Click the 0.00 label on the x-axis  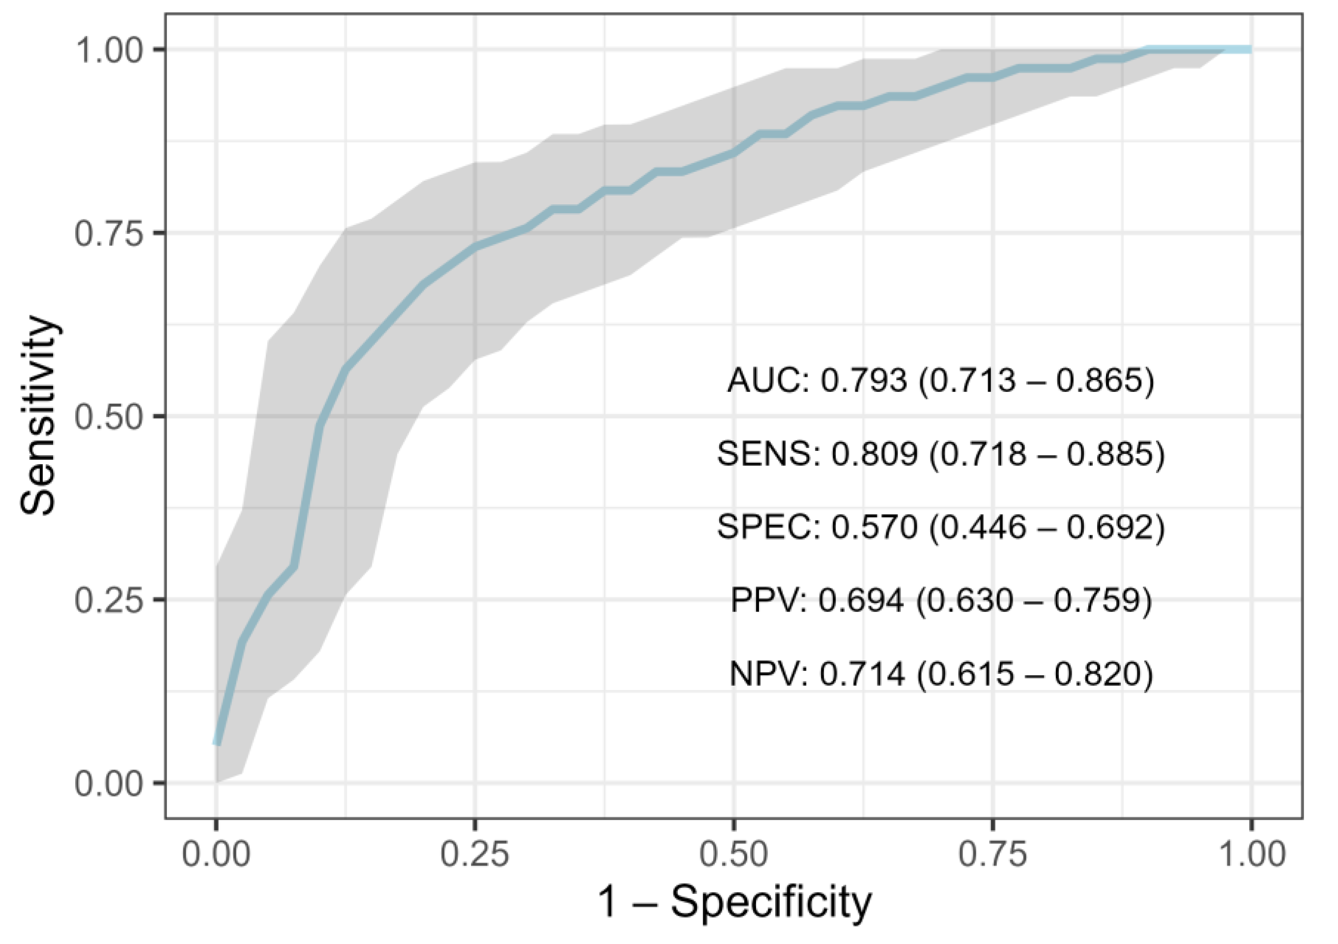pos(216,855)
